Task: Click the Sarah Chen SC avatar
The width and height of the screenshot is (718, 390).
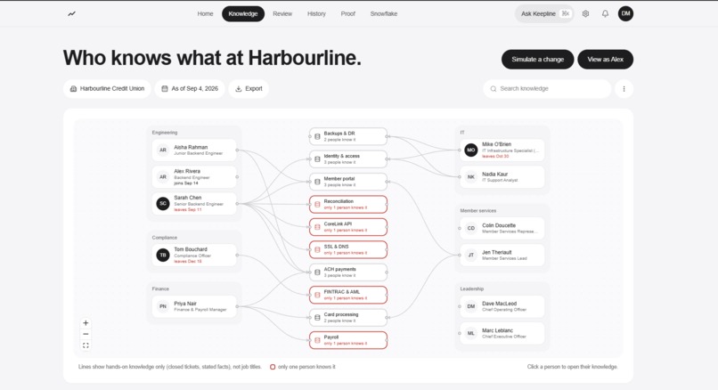Action: tap(163, 204)
